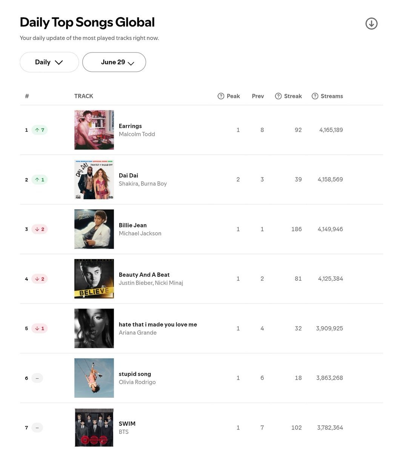Viewport: 403px width, 452px height.
Task: Click Dai Dai's up 1 badge
Action: click(39, 180)
